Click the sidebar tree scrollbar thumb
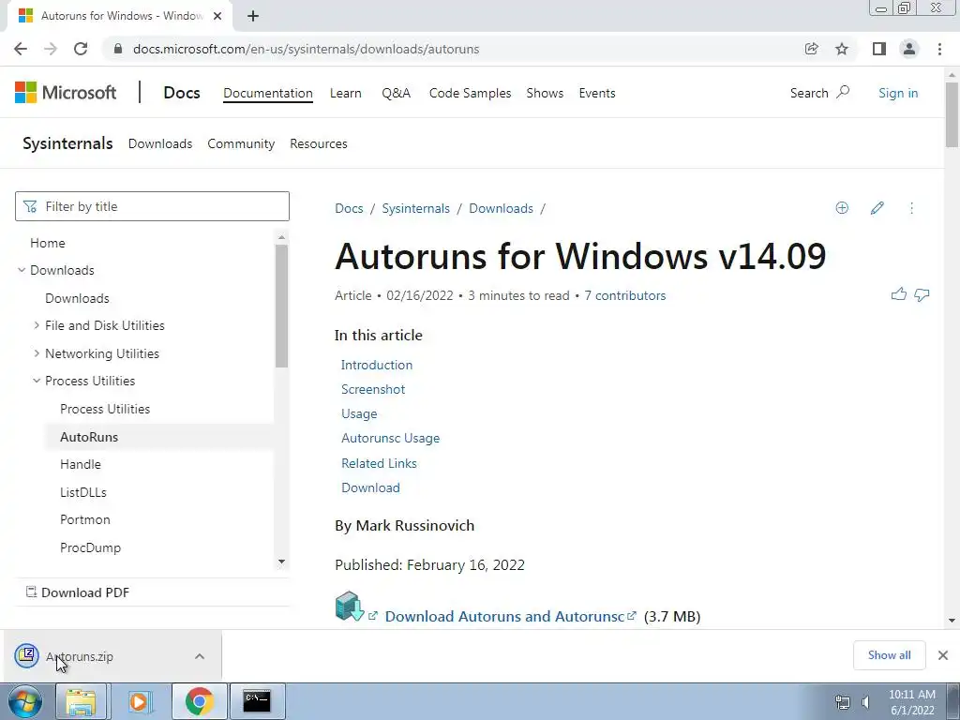The height and width of the screenshot is (720, 960). (x=281, y=307)
